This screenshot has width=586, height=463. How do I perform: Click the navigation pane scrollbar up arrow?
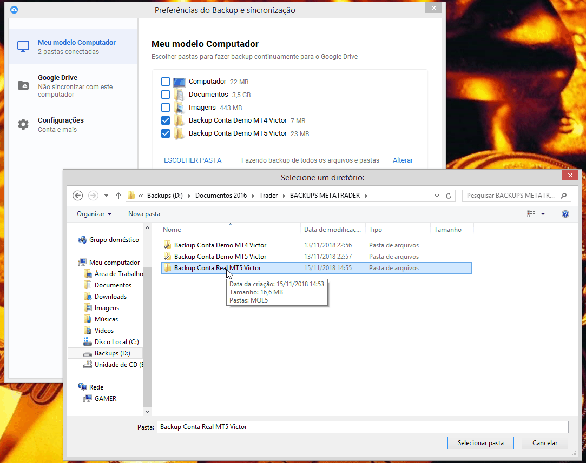(x=147, y=227)
